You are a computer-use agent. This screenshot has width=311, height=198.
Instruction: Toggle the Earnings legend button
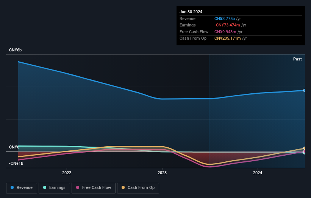(54, 188)
